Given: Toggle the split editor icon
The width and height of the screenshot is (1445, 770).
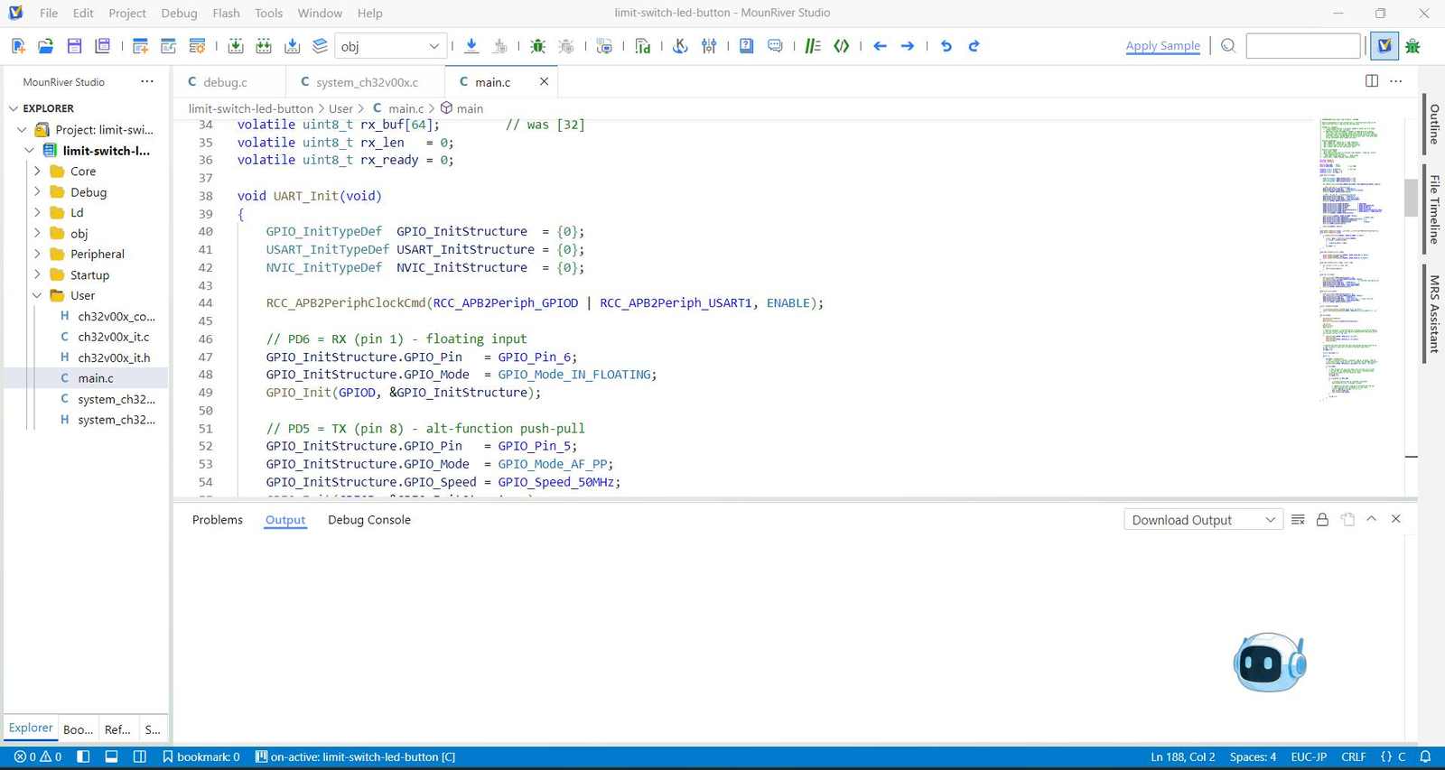Looking at the screenshot, I should coord(1372,81).
